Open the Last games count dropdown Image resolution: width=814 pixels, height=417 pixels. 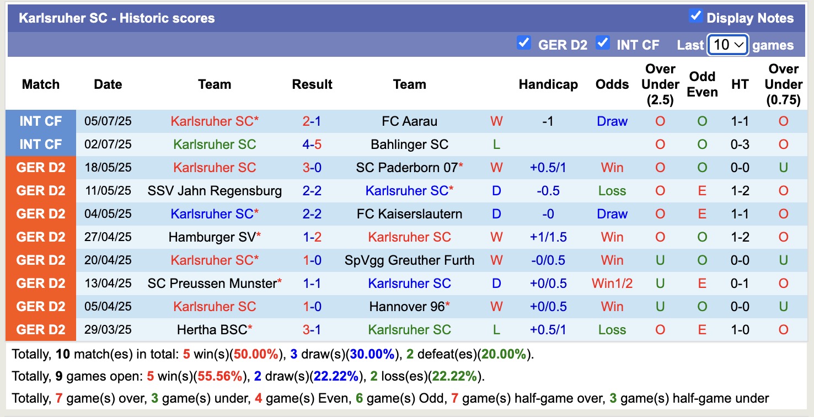(727, 45)
